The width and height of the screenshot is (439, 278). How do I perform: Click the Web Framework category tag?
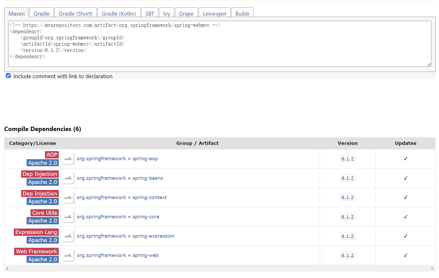[x=36, y=251]
